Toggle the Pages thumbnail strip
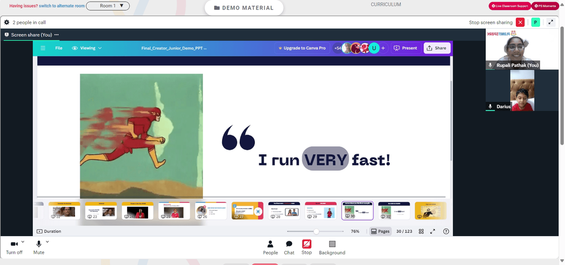Image resolution: width=565 pixels, height=265 pixels. [x=380, y=232]
